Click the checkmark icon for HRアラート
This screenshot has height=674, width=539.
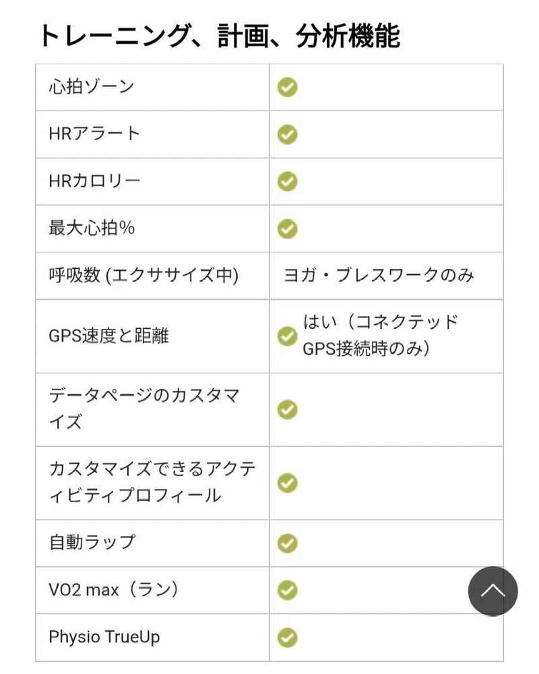tap(288, 135)
